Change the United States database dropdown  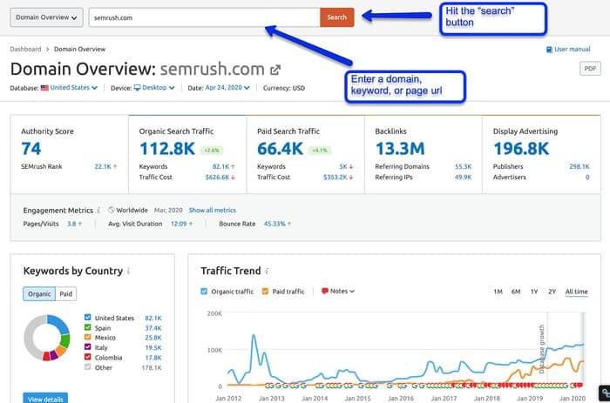(x=73, y=88)
